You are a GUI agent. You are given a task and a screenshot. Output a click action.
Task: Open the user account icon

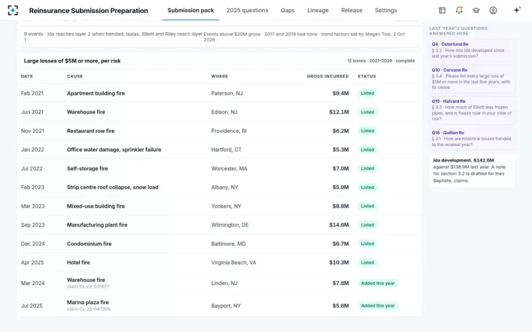click(493, 10)
